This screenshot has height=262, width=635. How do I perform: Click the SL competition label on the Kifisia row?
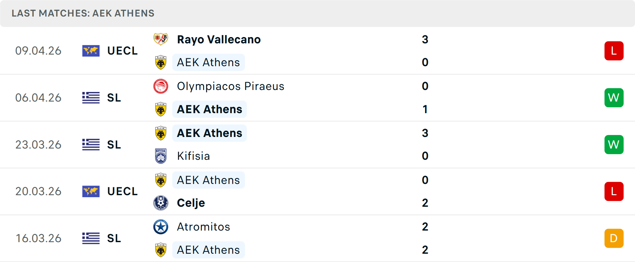[113, 145]
